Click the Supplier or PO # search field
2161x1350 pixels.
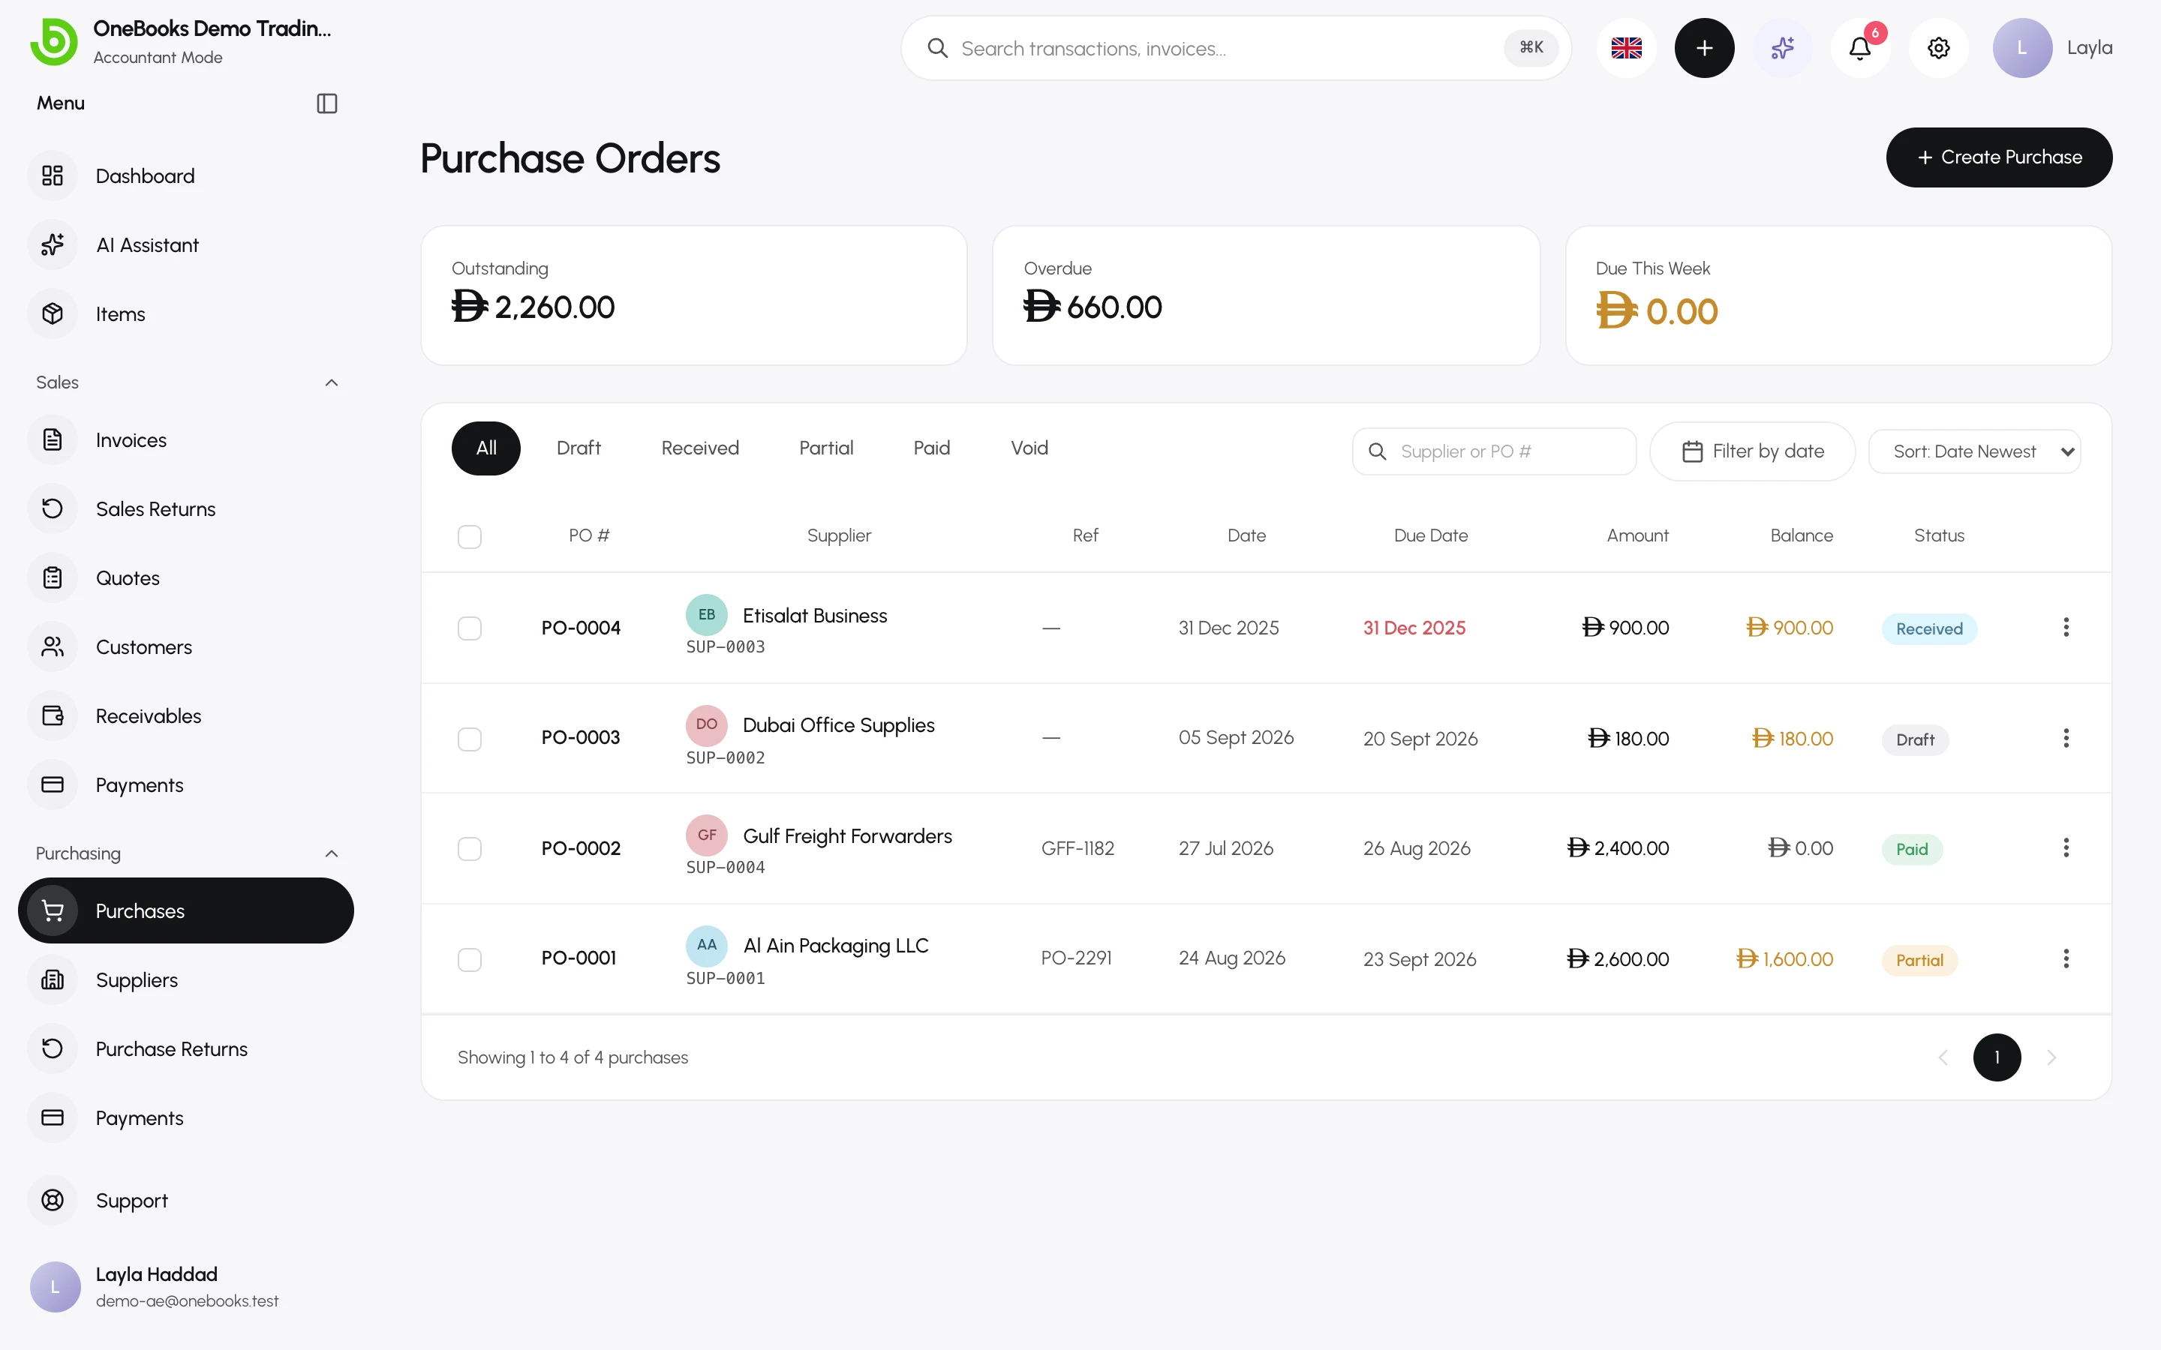[1494, 451]
